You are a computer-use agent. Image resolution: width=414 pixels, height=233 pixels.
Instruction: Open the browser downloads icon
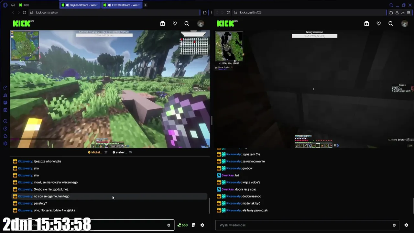point(403,13)
